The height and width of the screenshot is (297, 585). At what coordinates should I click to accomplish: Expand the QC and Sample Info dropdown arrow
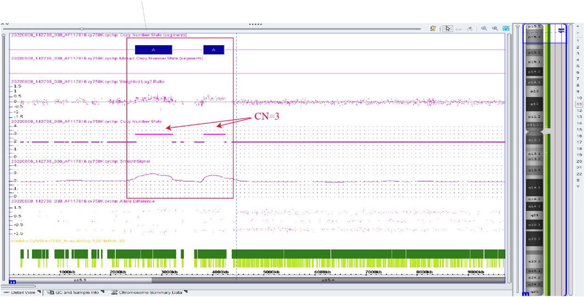click(x=102, y=293)
